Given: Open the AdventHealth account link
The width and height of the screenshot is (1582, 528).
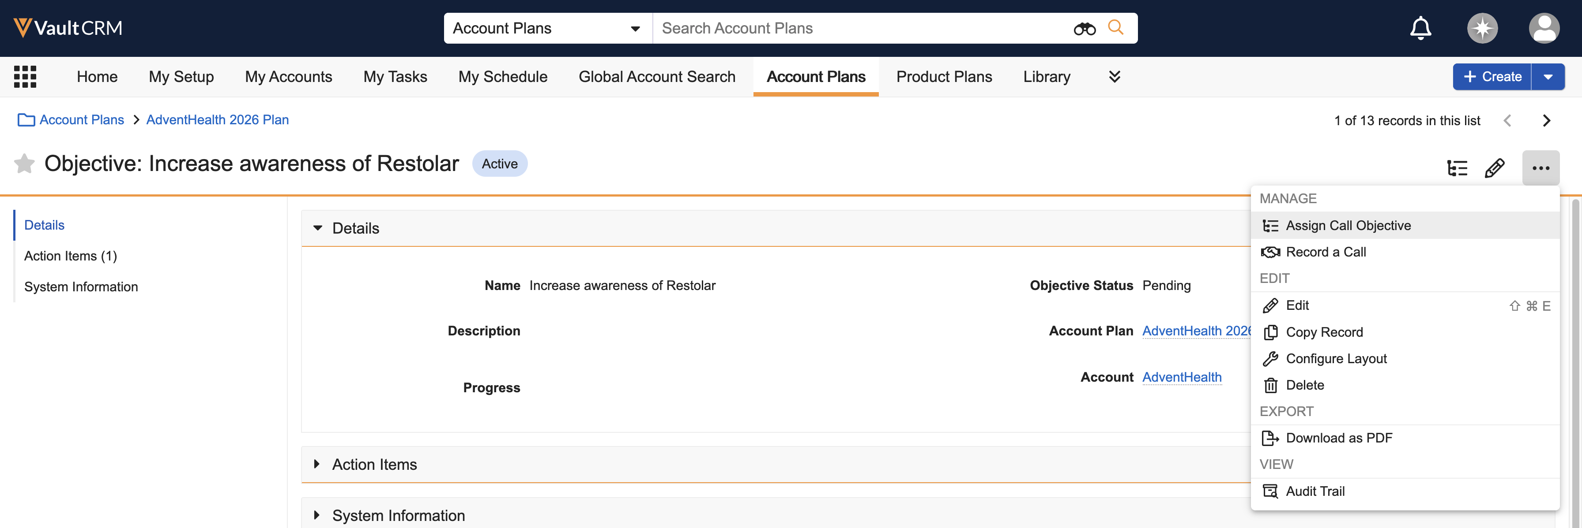Looking at the screenshot, I should (x=1182, y=377).
